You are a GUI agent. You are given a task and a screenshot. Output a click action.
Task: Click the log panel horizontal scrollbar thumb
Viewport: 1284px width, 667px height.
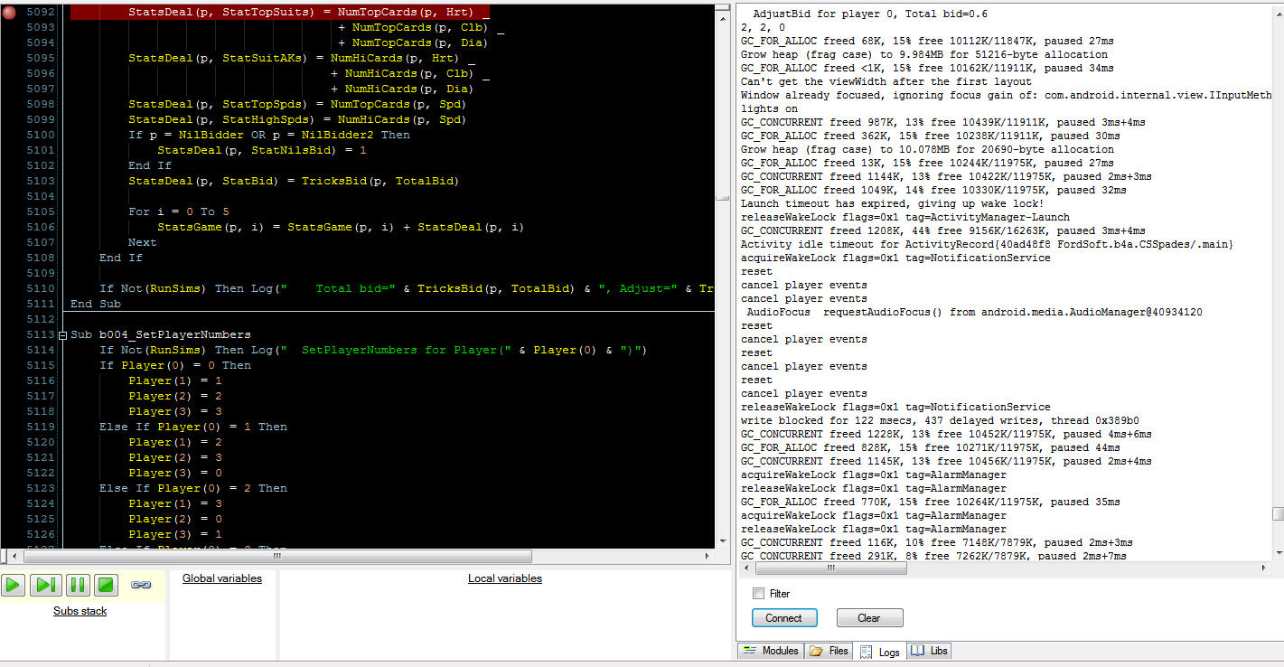pos(831,569)
